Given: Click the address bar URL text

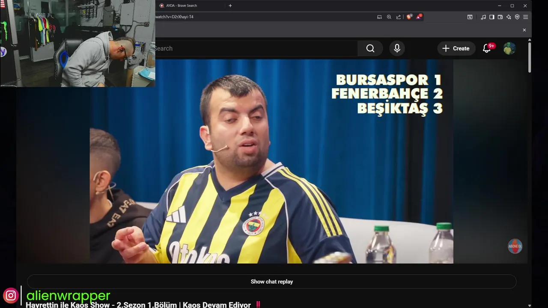Looking at the screenshot, I should (x=174, y=17).
